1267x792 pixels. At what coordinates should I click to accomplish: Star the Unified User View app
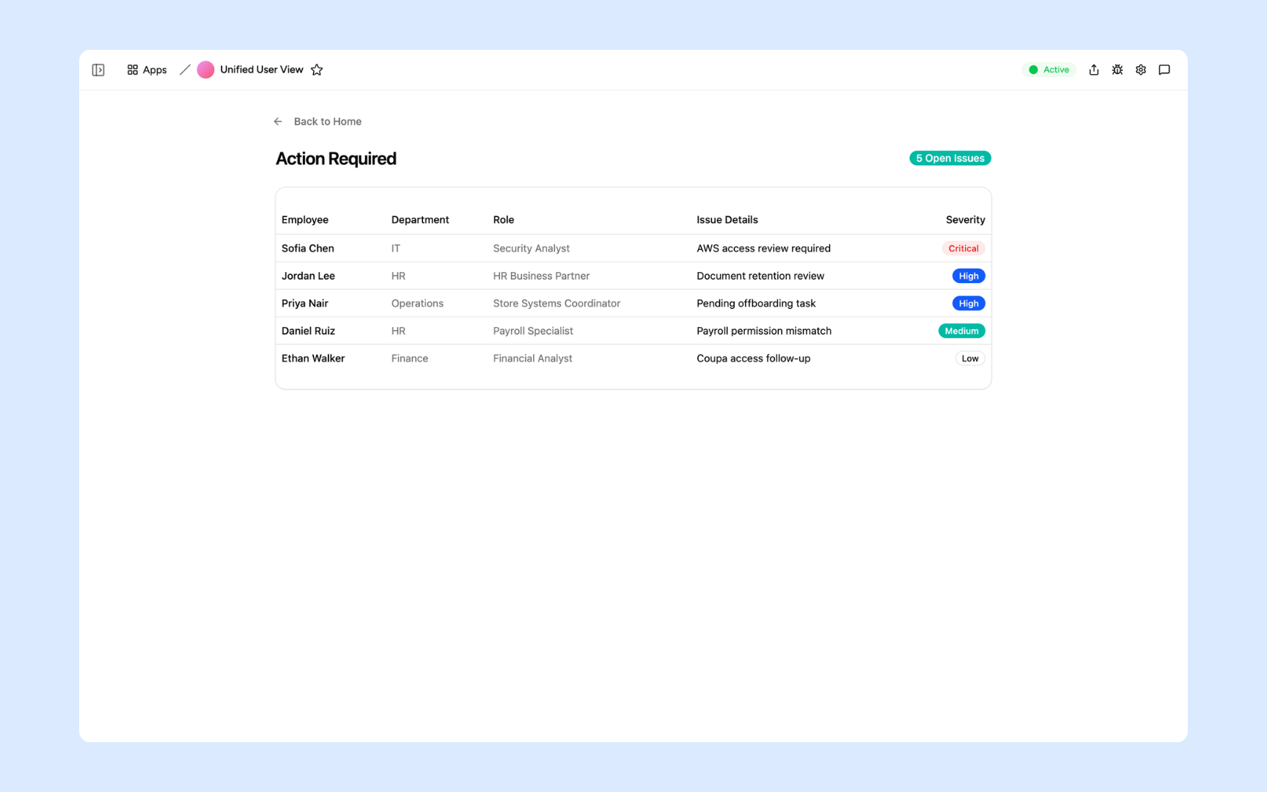(x=317, y=70)
